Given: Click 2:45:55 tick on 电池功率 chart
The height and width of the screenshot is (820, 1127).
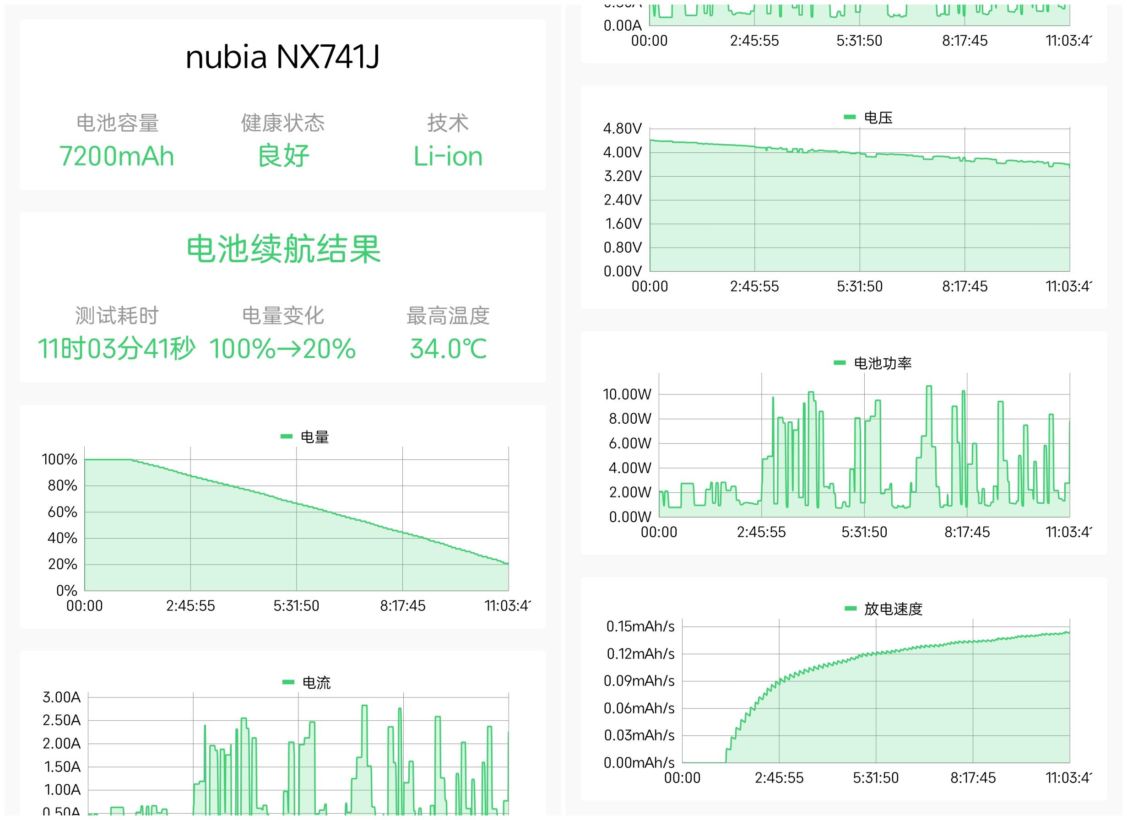Looking at the screenshot, I should 761,532.
